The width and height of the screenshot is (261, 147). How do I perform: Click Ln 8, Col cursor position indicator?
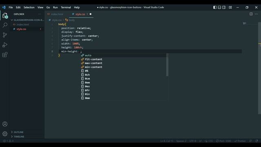click(x=167, y=141)
